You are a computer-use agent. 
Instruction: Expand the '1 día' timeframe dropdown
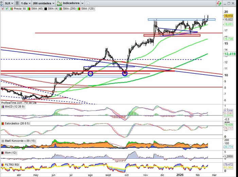[26, 3]
